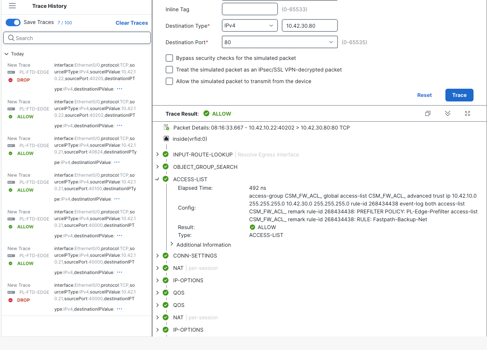Click the destination IP field showing 10.42.30.80

(310, 25)
